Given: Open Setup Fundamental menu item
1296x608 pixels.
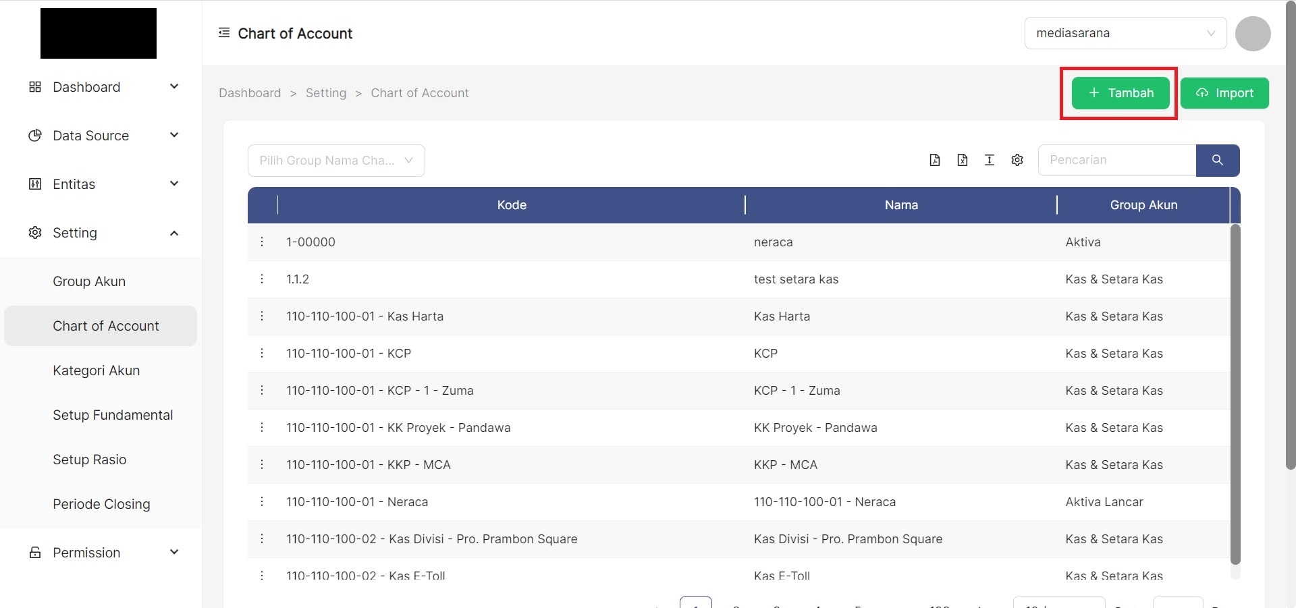Looking at the screenshot, I should pos(113,415).
